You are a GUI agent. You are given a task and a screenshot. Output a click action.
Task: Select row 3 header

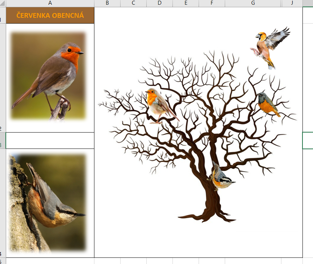coord(3,141)
